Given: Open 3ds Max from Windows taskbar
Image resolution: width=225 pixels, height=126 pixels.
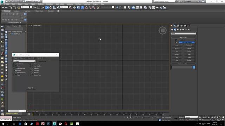Looking at the screenshot, I should coord(54,124).
